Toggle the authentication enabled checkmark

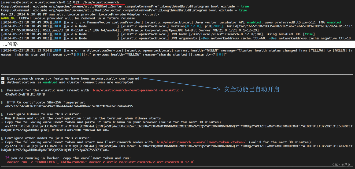(3, 82)
